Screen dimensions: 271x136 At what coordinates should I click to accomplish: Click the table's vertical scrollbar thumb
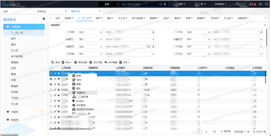(x=266, y=77)
